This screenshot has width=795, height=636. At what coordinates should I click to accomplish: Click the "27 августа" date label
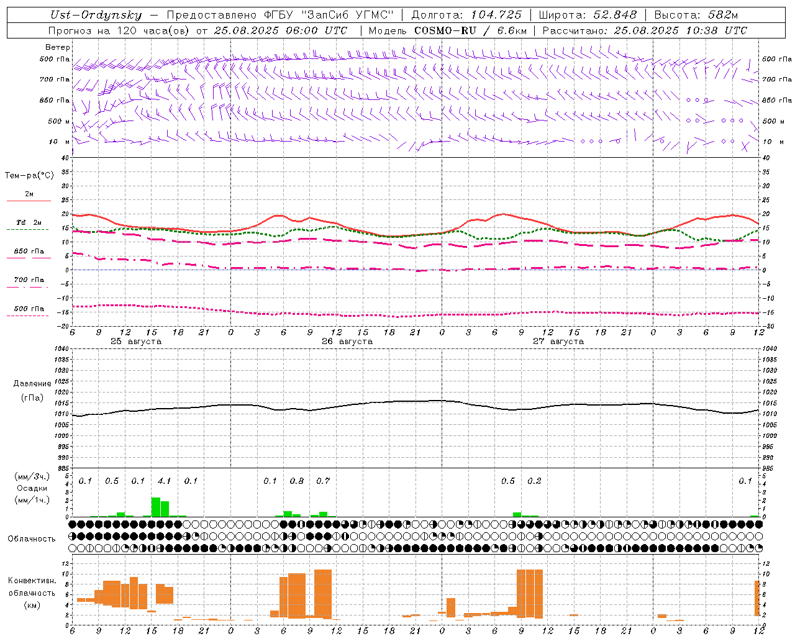(558, 342)
